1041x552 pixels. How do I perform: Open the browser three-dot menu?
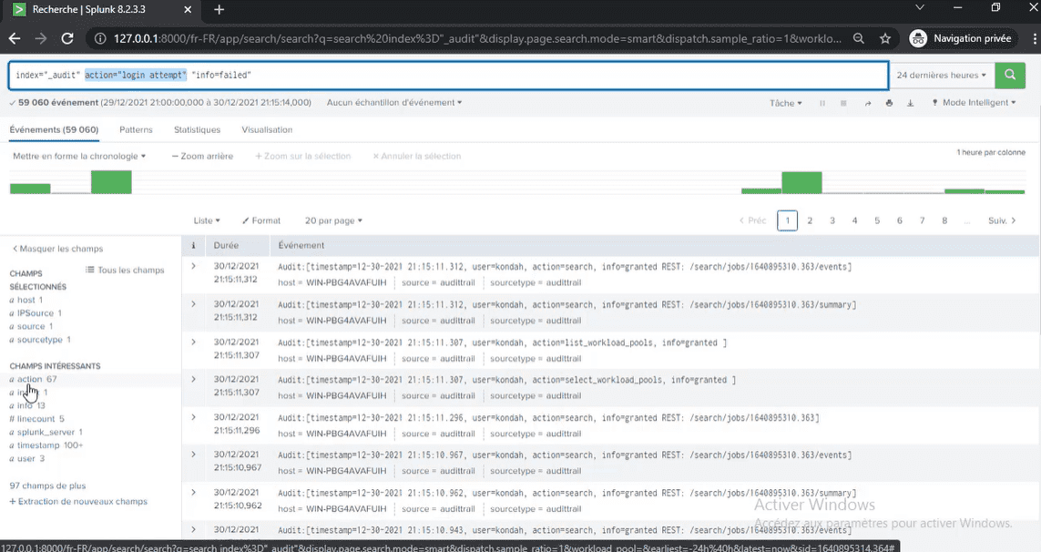[x=1035, y=38]
